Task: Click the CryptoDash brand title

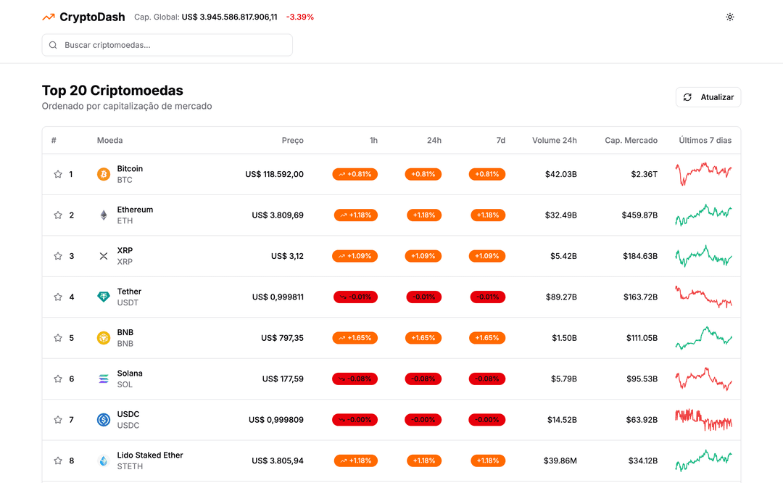Action: tap(92, 17)
